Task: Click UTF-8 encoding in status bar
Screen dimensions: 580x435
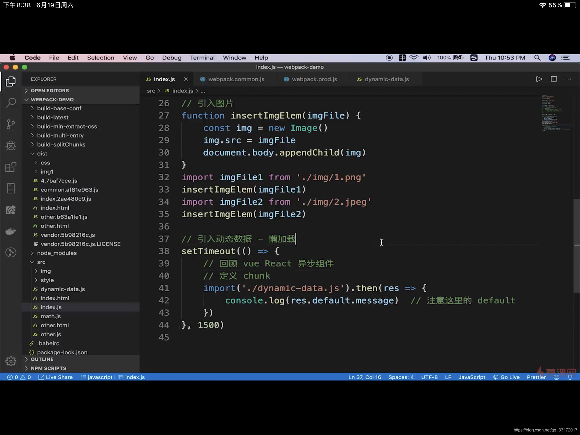Action: coord(429,377)
